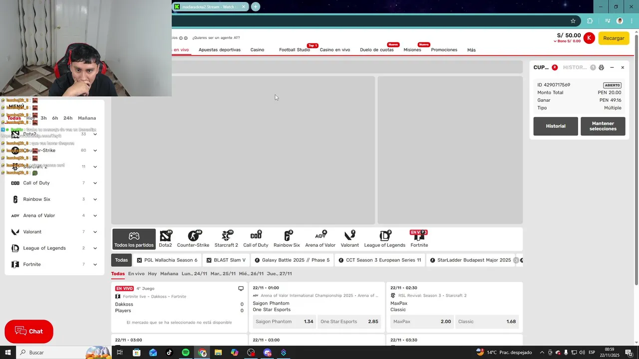Image resolution: width=639 pixels, height=359 pixels.
Task: Minimize the bet slip panel
Action: pyautogui.click(x=612, y=67)
